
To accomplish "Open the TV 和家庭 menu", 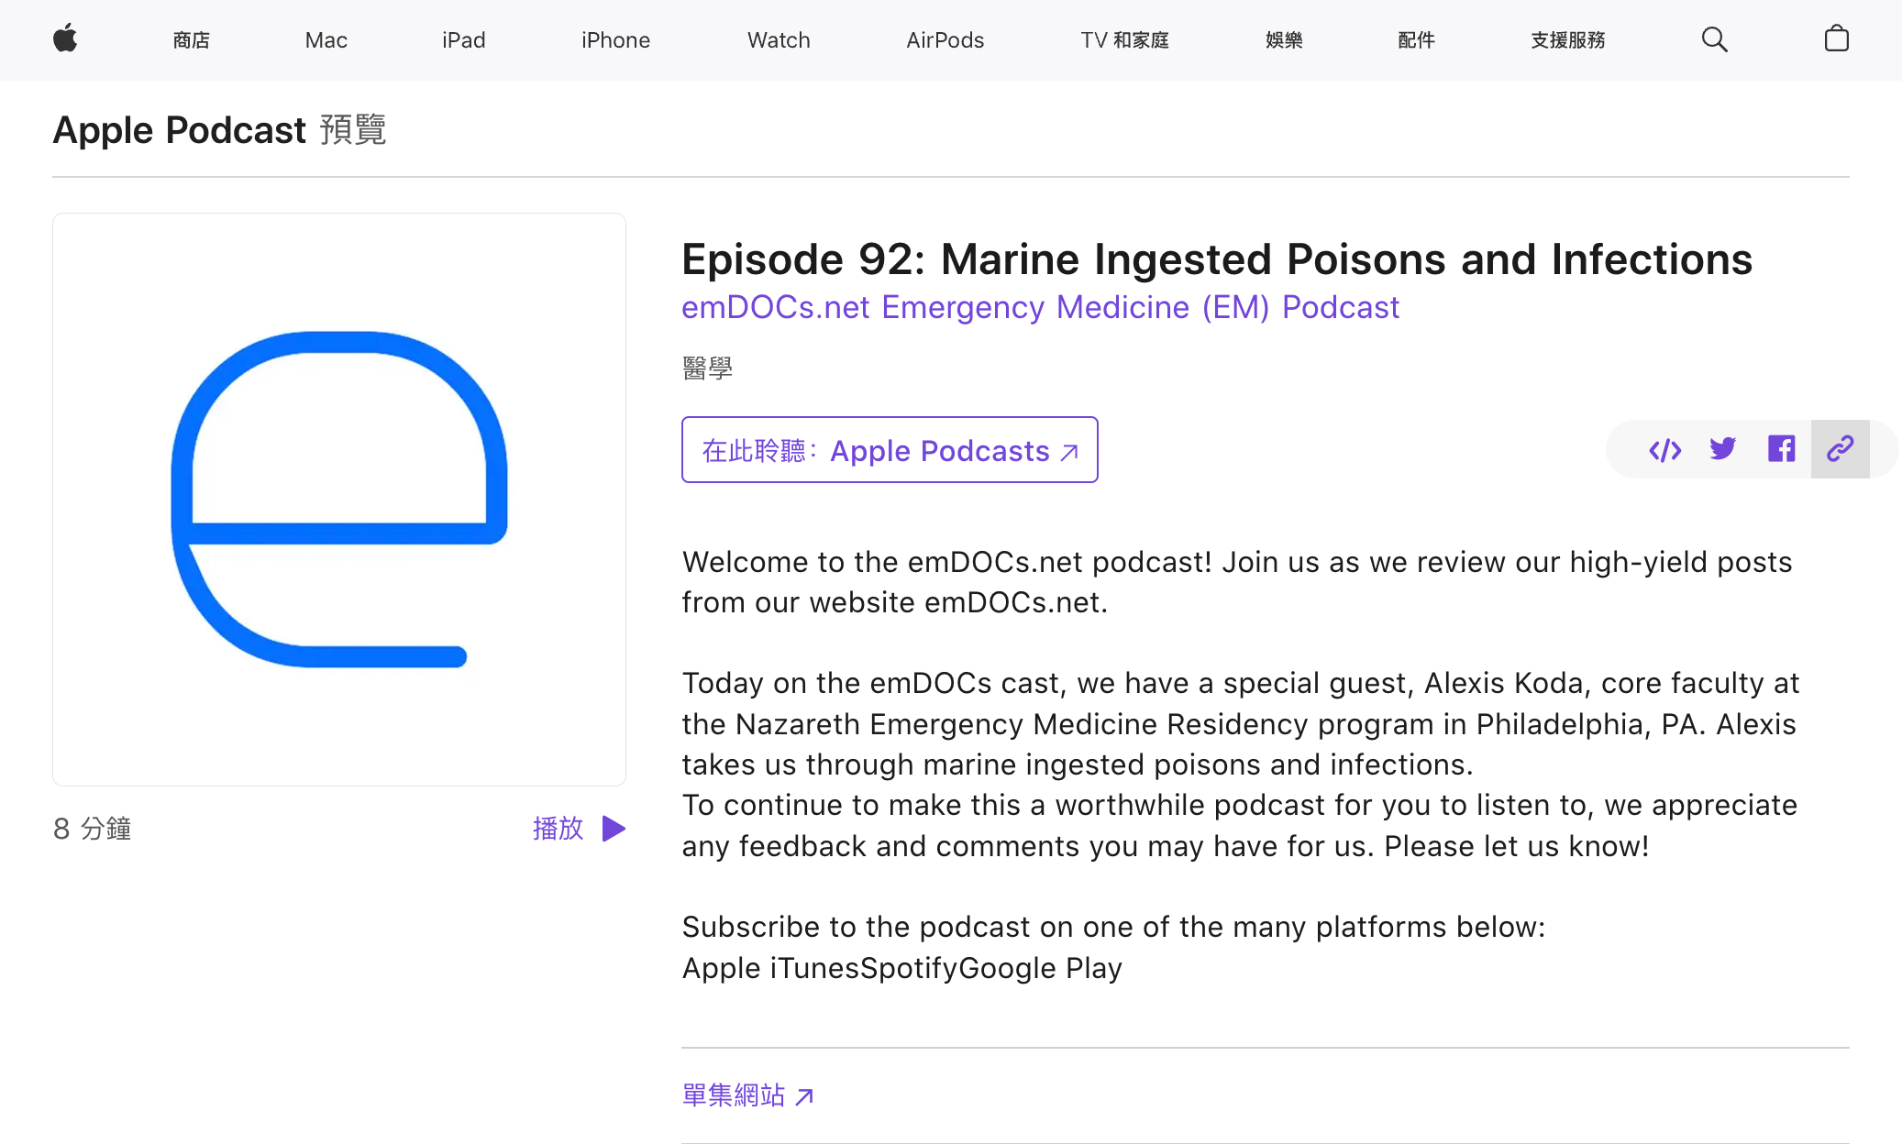I will 1124,40.
